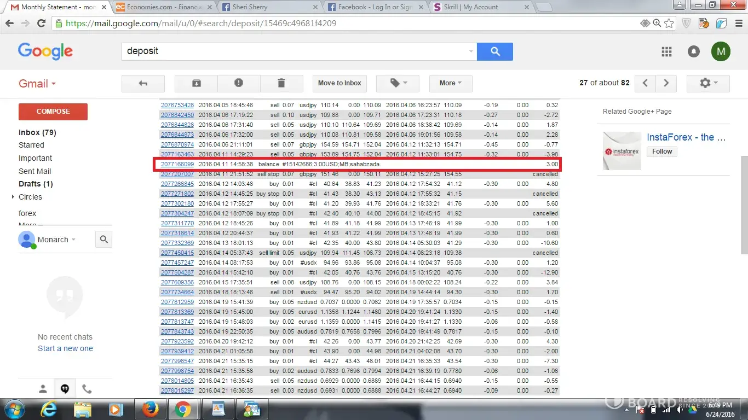Report spam using the exclamation icon
Screen dimensions: 748x420
coord(239,83)
